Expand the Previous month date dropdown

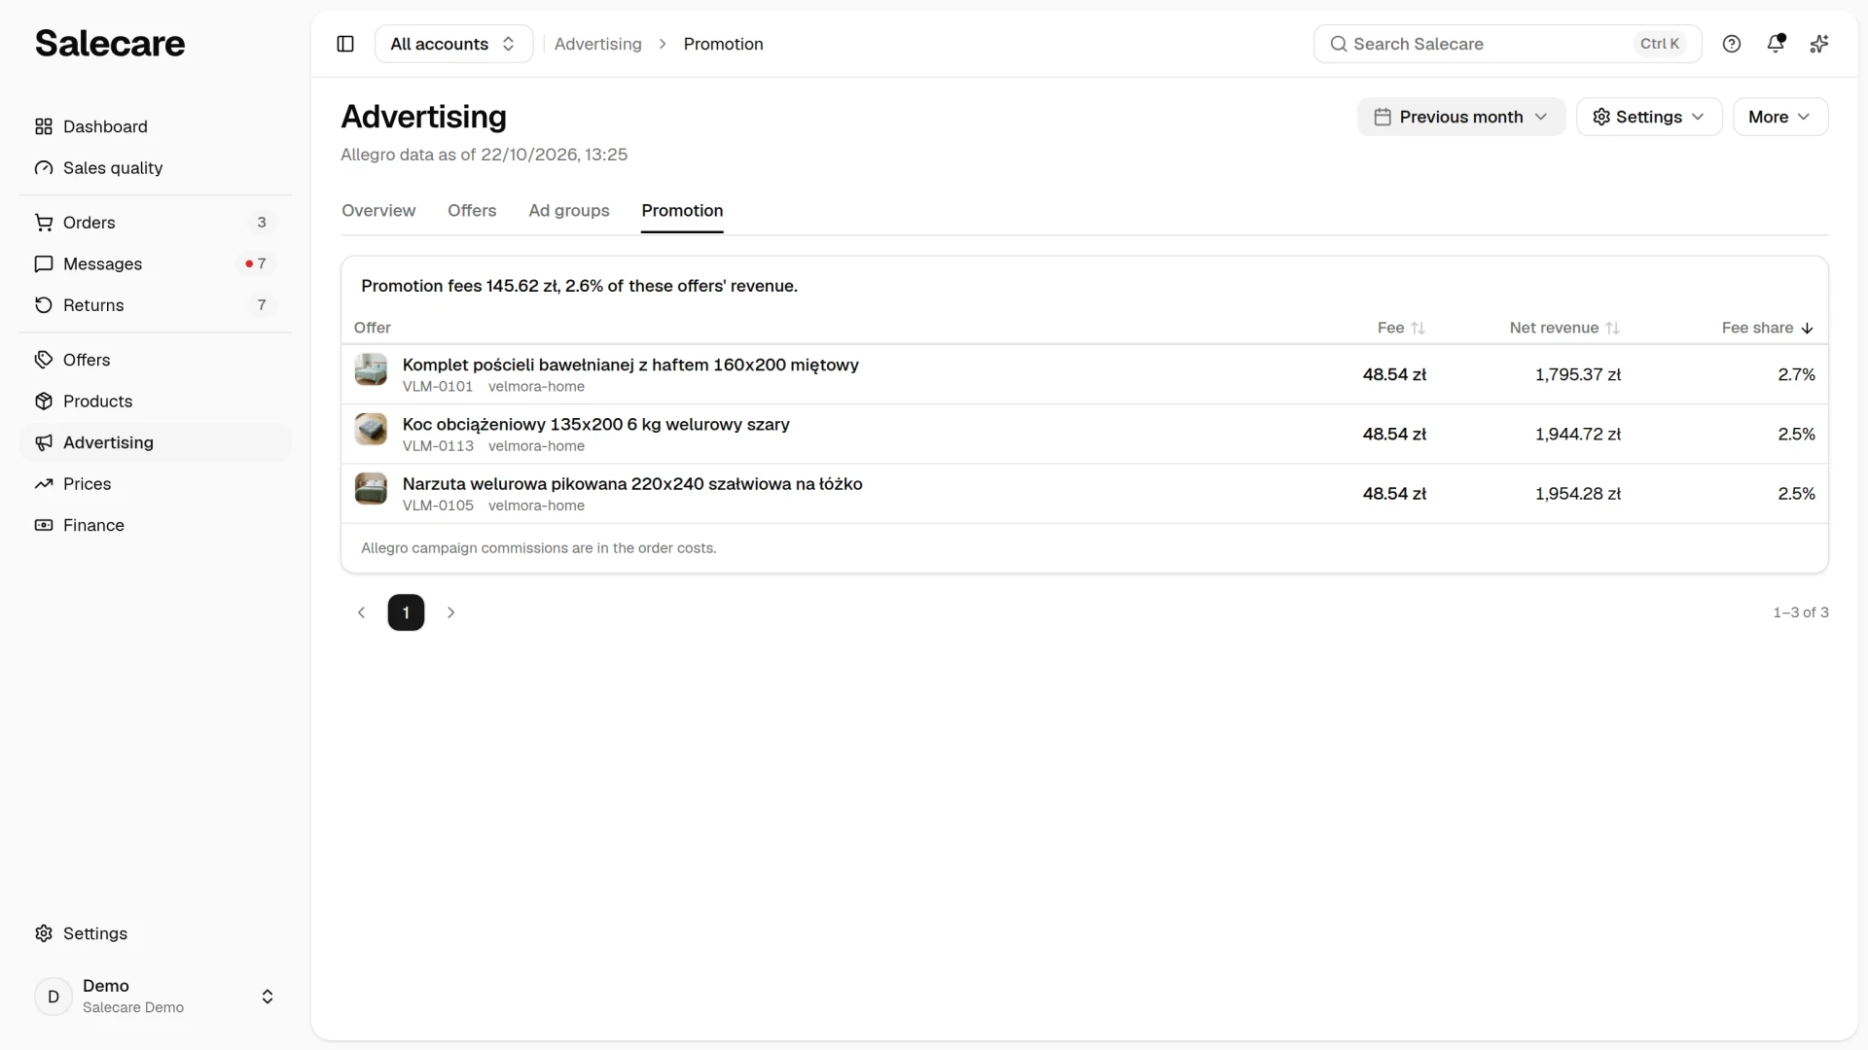tap(1460, 117)
